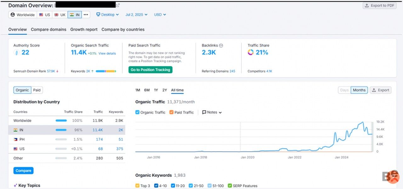Click the organic keywords distribution color bar
The width and height of the screenshot is (403, 189).
point(106,72)
